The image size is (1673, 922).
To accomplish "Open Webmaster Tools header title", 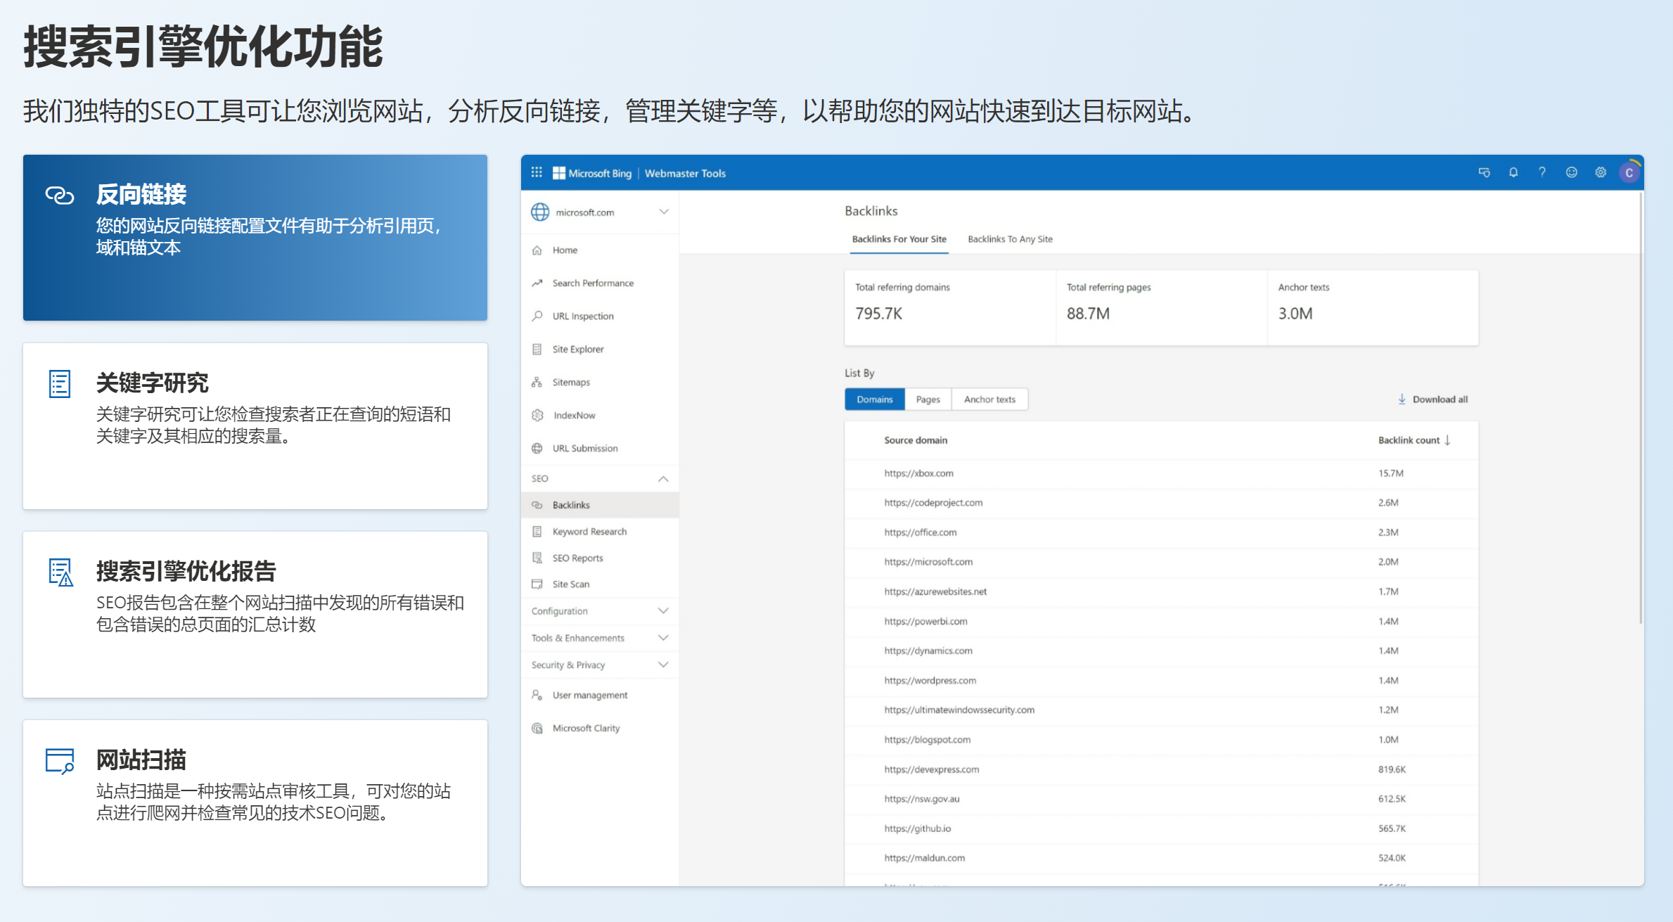I will pos(685,173).
